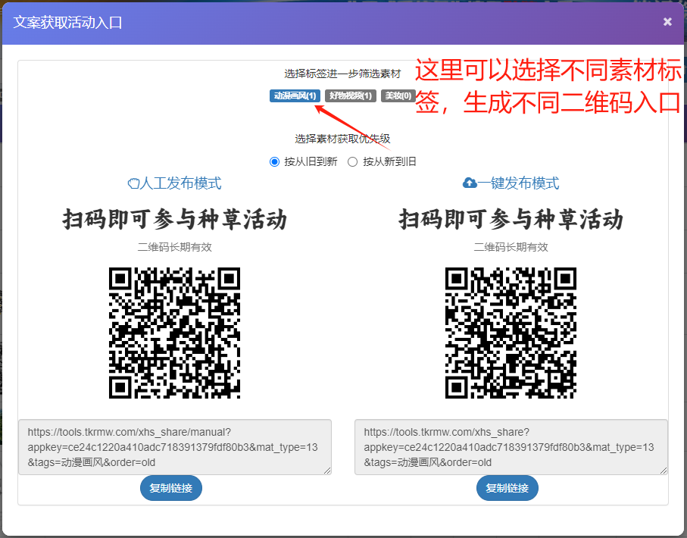The width and height of the screenshot is (687, 538).
Task: Close the 文案获取活动入口 dialog
Action: [667, 21]
